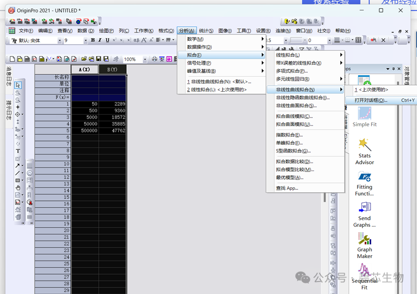
Task: Click the New Workbook icon
Action: click(x=27, y=59)
